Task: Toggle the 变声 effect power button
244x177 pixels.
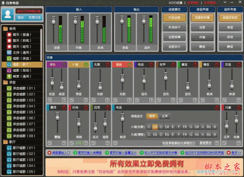Action: (x=173, y=65)
